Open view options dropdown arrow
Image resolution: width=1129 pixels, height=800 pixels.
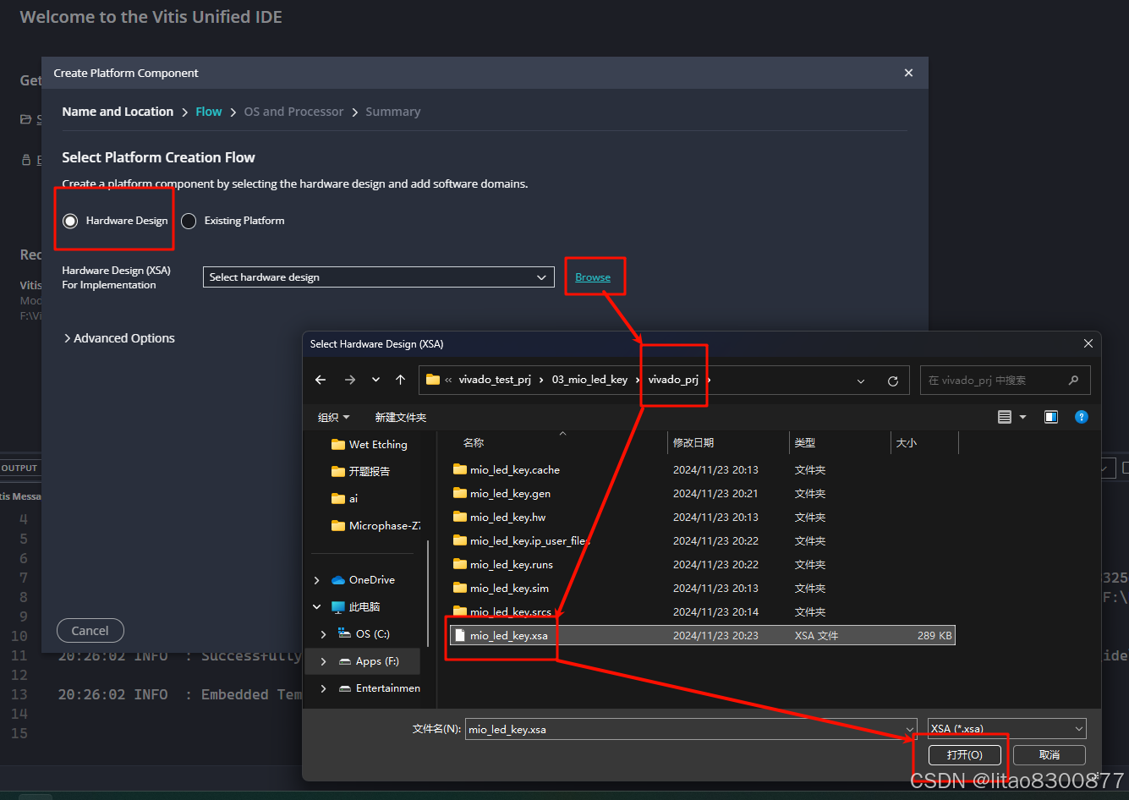(1022, 417)
